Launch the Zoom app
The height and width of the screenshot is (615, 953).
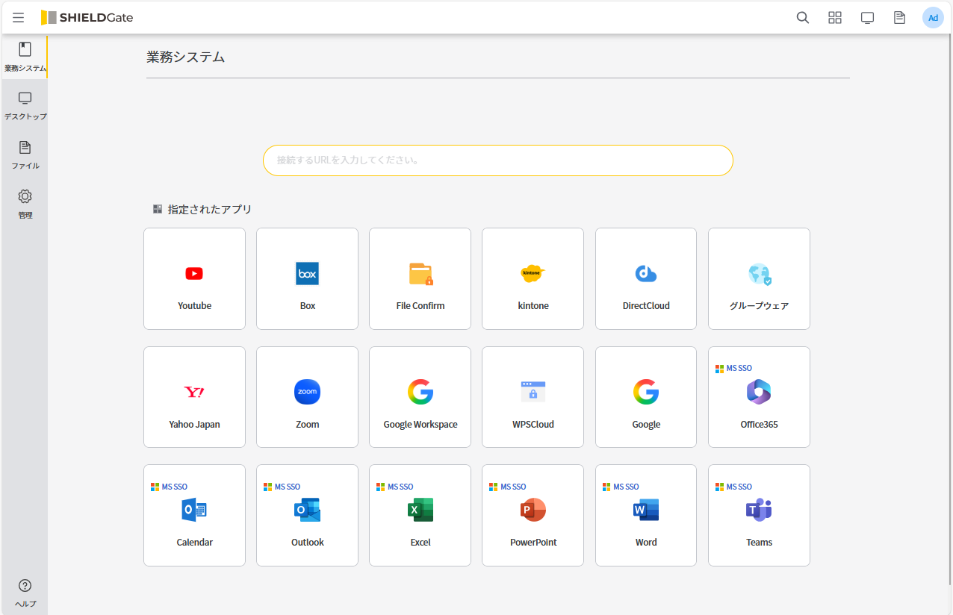pos(307,397)
